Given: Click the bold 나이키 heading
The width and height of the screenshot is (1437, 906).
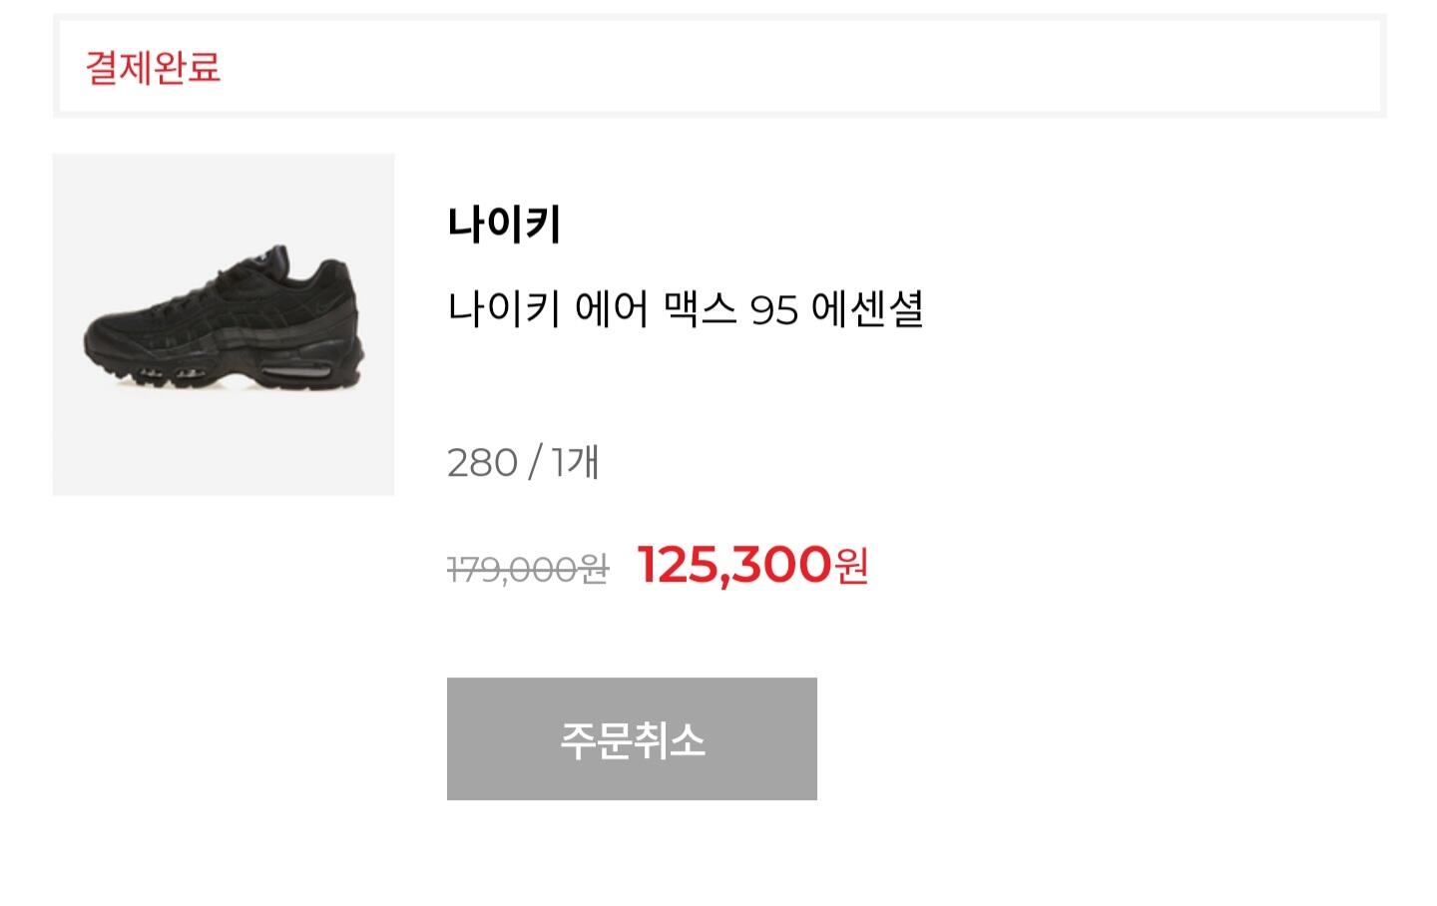Looking at the screenshot, I should pyautogui.click(x=504, y=224).
